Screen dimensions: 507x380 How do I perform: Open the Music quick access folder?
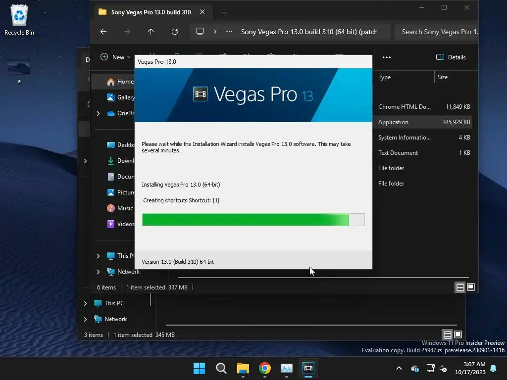tap(120, 208)
